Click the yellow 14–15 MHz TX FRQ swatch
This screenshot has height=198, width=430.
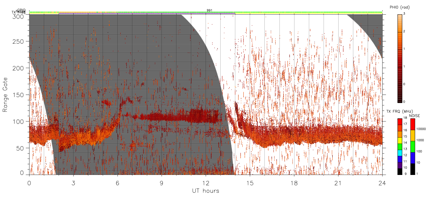click(x=400, y=140)
